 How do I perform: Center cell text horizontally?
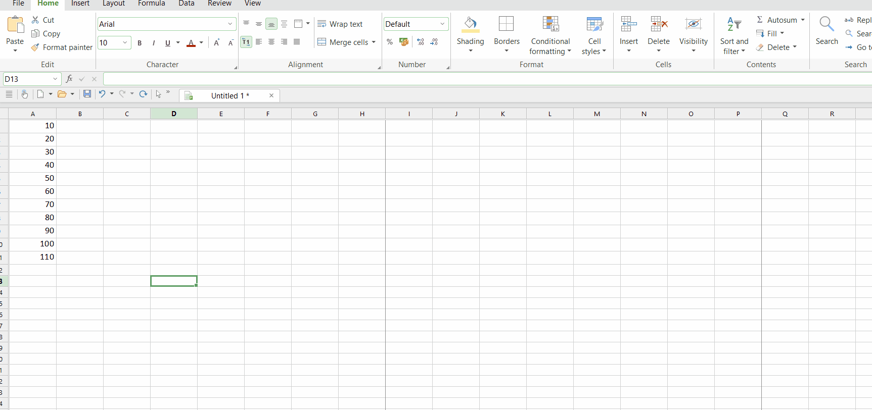click(x=271, y=42)
